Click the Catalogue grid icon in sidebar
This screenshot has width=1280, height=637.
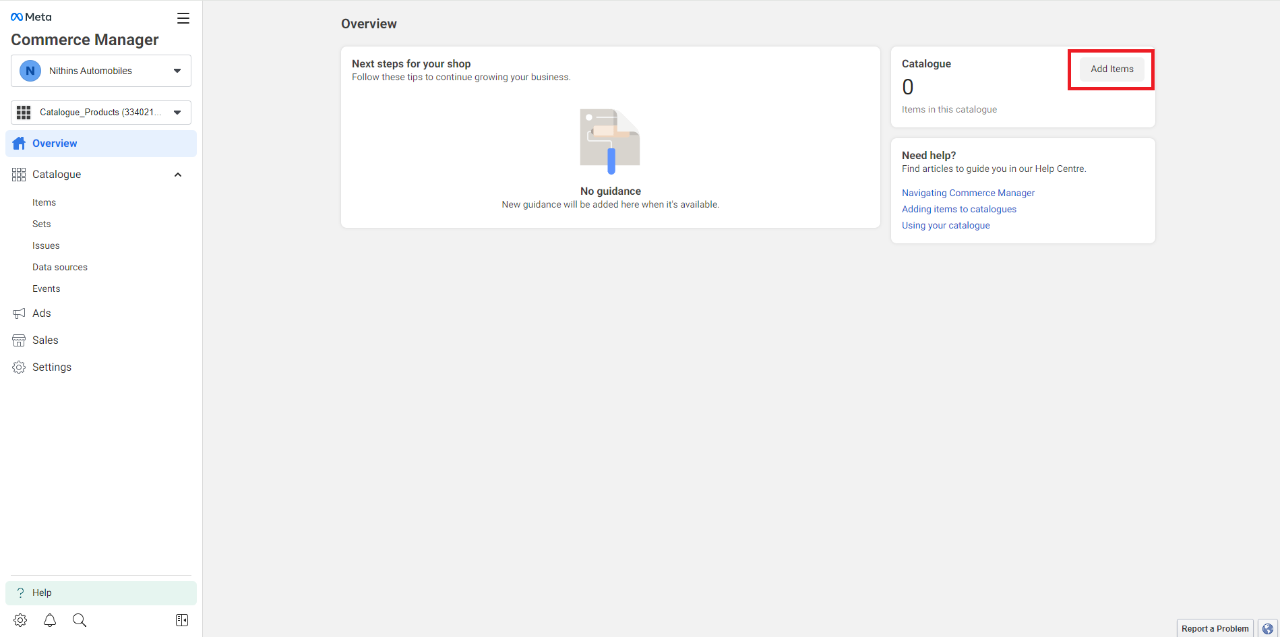[19, 175]
